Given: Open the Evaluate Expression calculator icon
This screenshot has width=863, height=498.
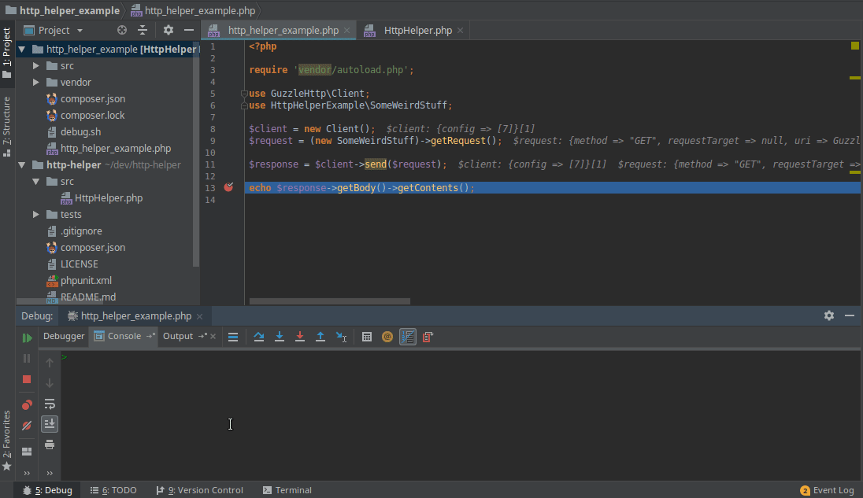Looking at the screenshot, I should pos(367,337).
